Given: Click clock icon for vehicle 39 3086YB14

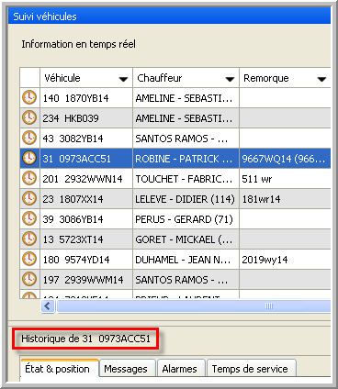Looking at the screenshot, I should point(29,218).
